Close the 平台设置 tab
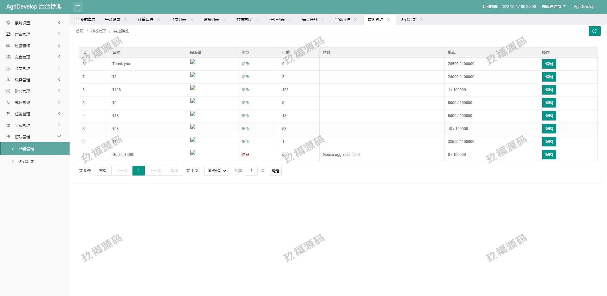607x296 pixels. 126,20
